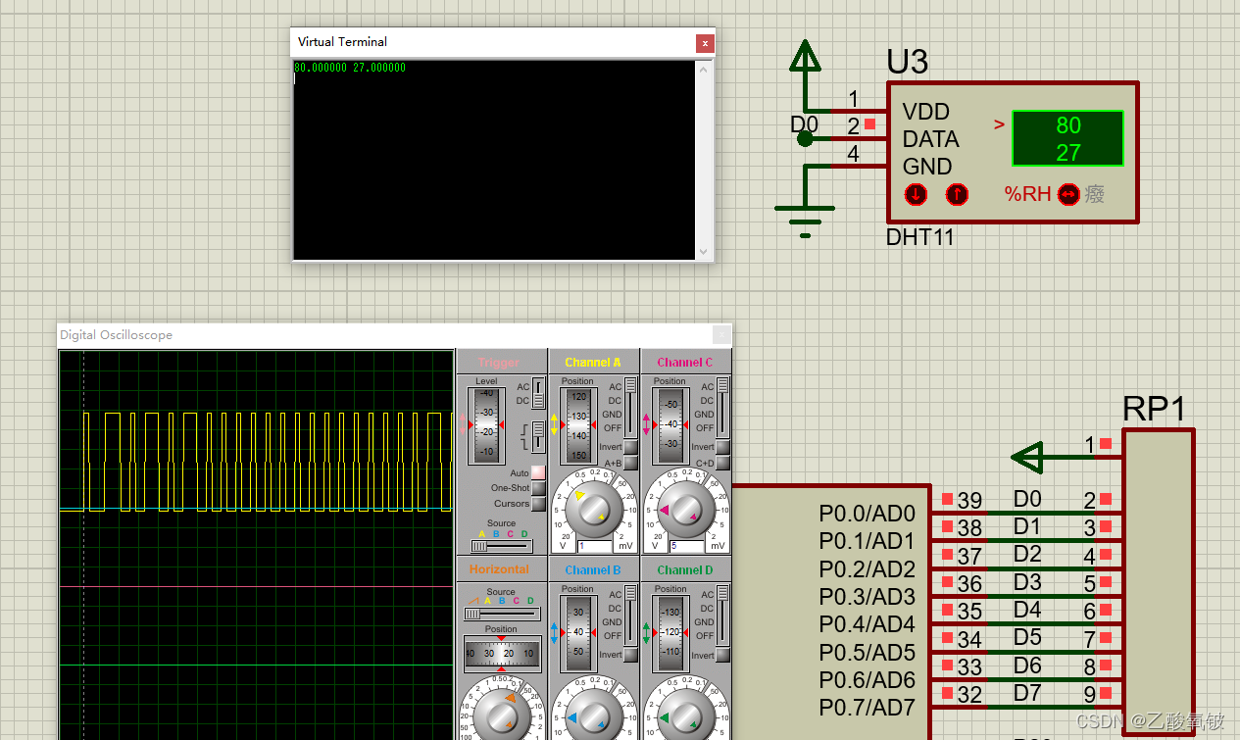Toggle the Trigger Auto button
This screenshot has width=1240, height=740.
coord(538,472)
